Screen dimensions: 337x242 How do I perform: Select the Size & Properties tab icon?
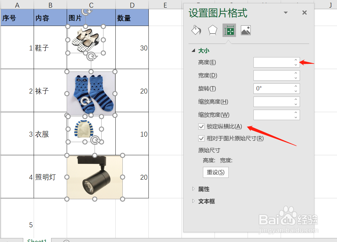229,30
